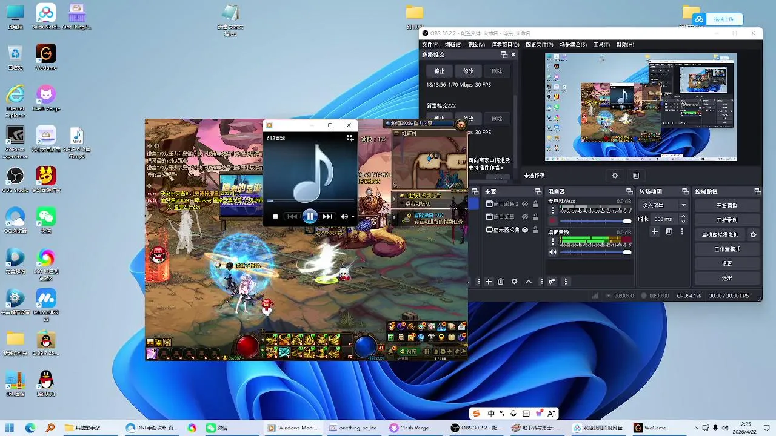Image resolution: width=776 pixels, height=436 pixels.
Task: Enable 工作室模式 studio mode
Action: pos(727,249)
